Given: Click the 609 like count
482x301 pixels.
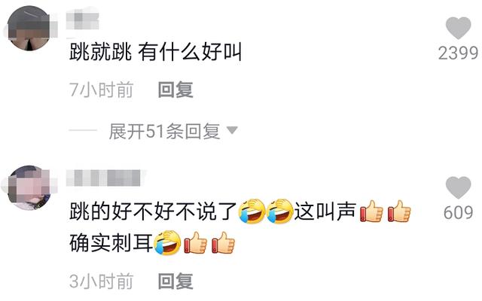Looking at the screenshot, I should pos(458,212).
